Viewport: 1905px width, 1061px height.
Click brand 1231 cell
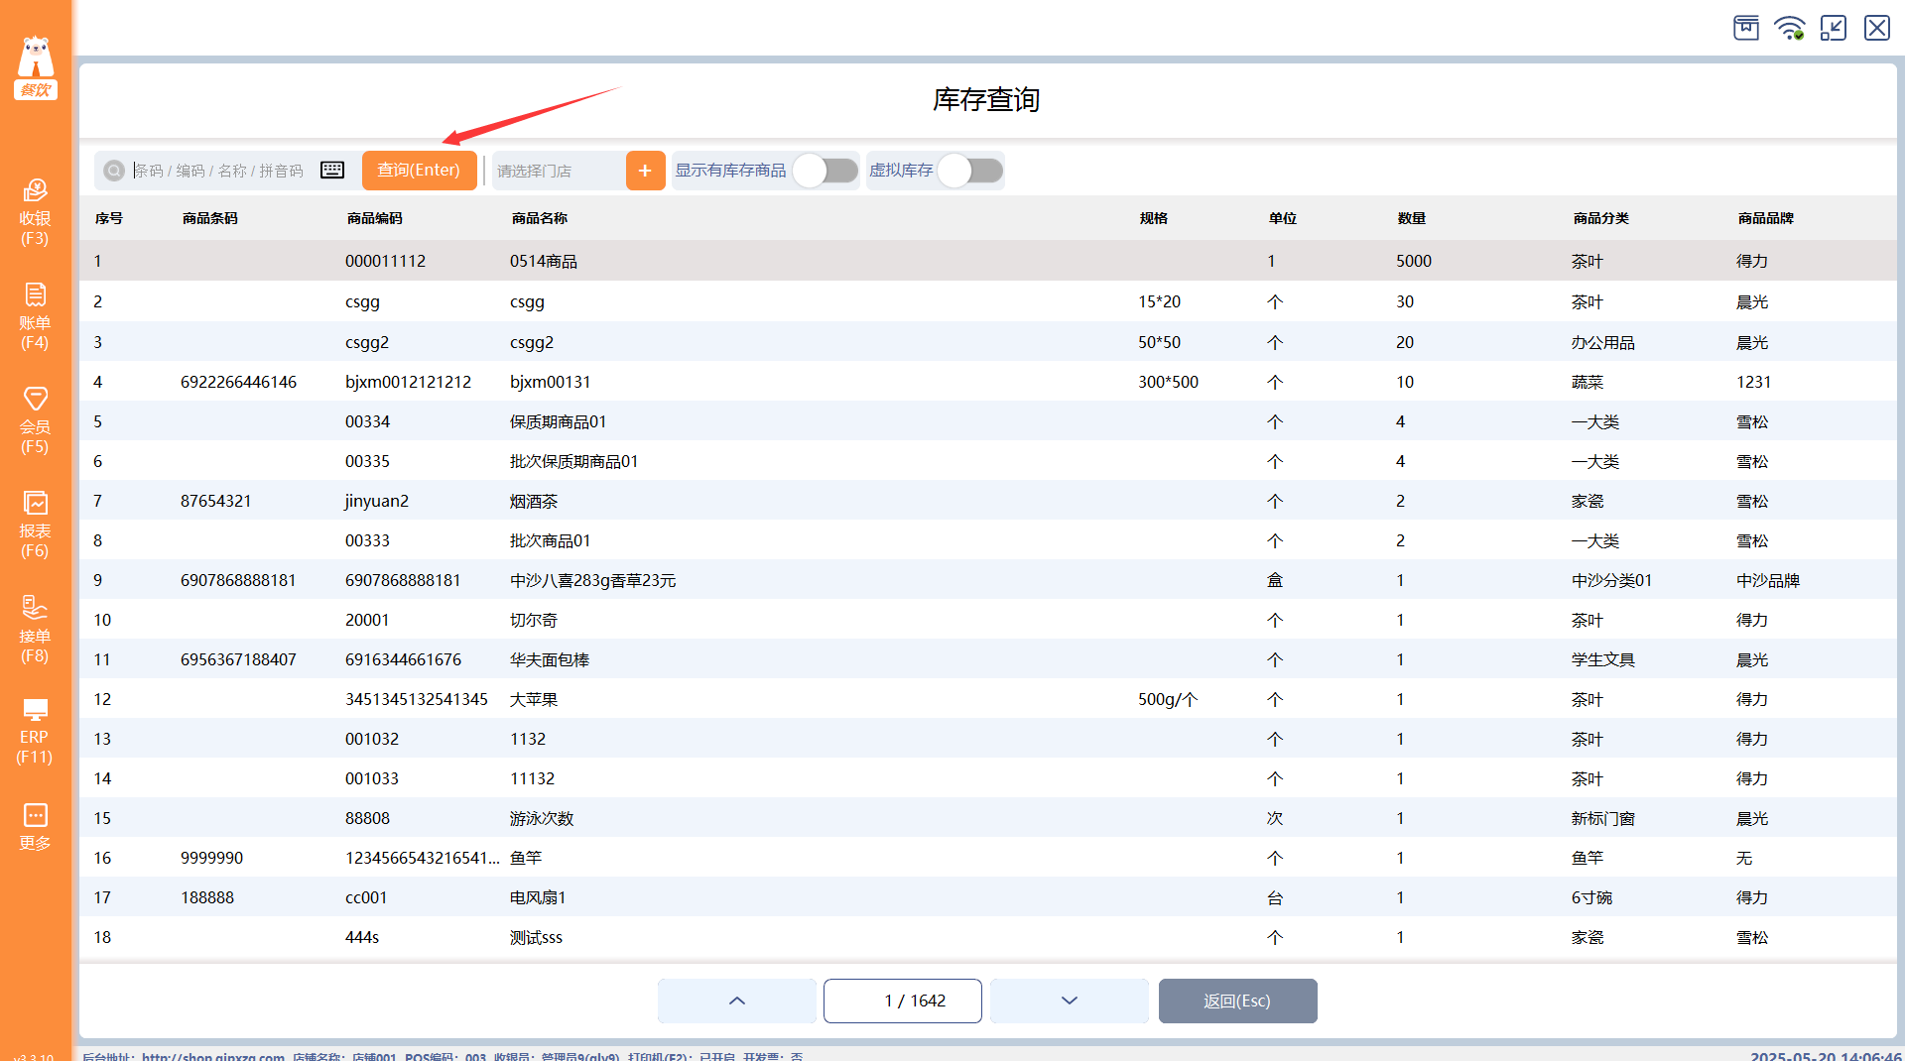[x=1753, y=382]
